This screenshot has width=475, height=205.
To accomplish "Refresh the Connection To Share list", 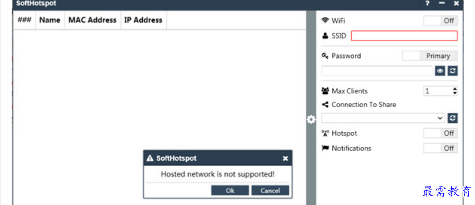I will pyautogui.click(x=453, y=118).
